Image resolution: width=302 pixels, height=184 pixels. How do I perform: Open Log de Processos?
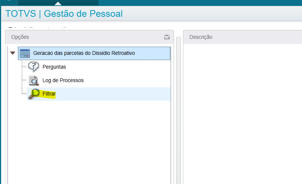(63, 80)
